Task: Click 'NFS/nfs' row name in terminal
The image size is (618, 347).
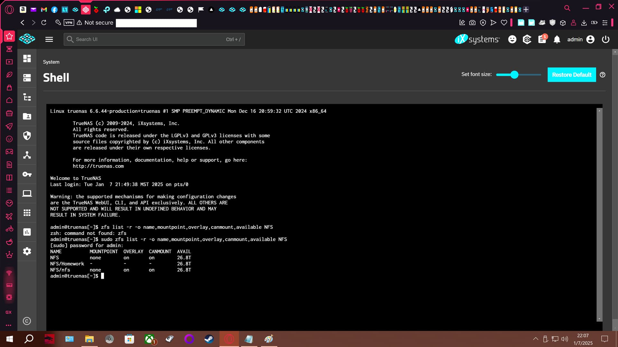Action: click(60, 270)
